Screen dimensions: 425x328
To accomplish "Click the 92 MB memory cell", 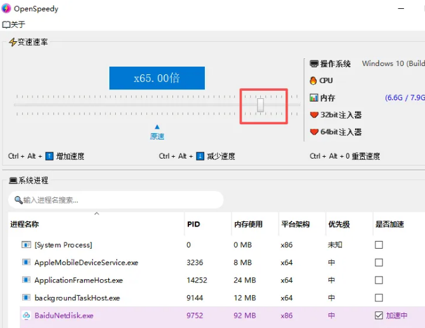I will pyautogui.click(x=245, y=315).
